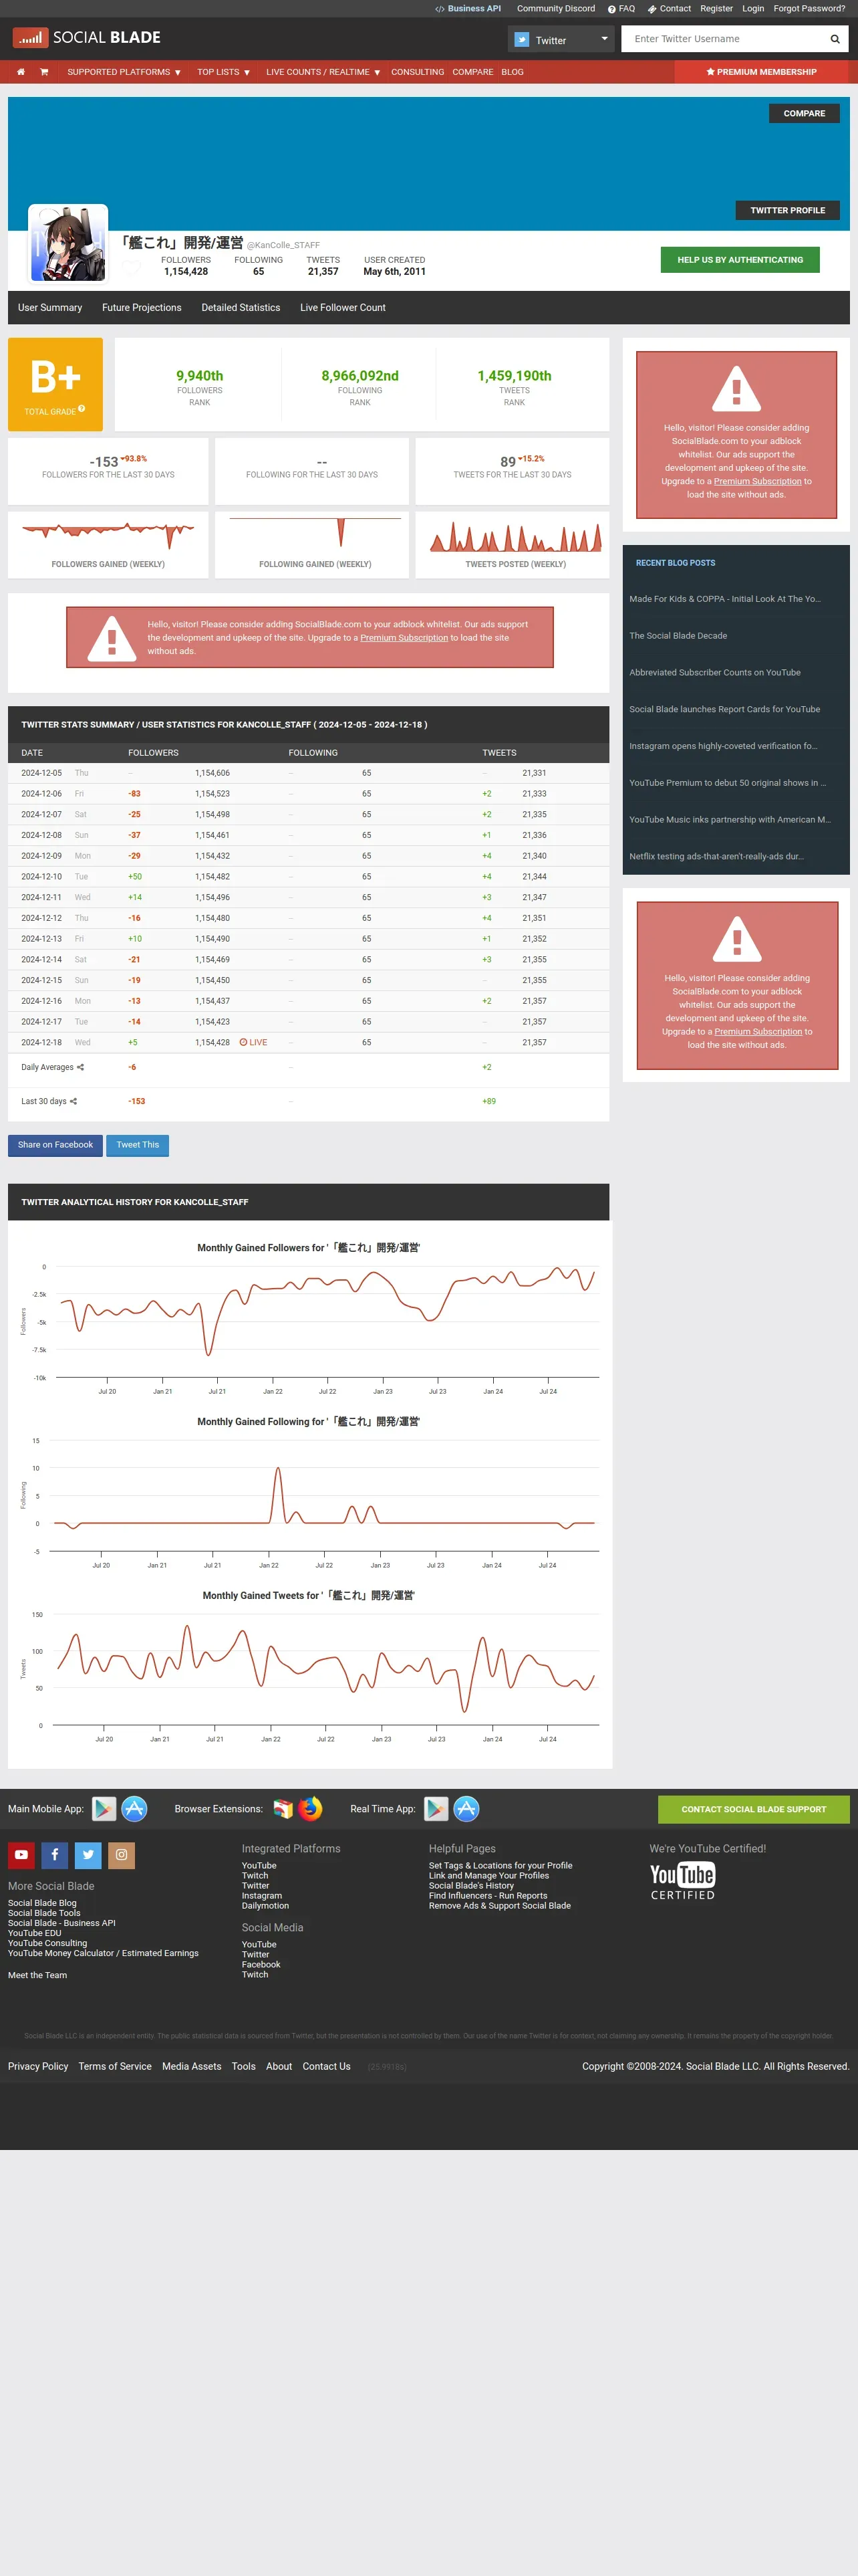Click the Instagram social icon in footer
The height and width of the screenshot is (2576, 858).
(x=121, y=1855)
